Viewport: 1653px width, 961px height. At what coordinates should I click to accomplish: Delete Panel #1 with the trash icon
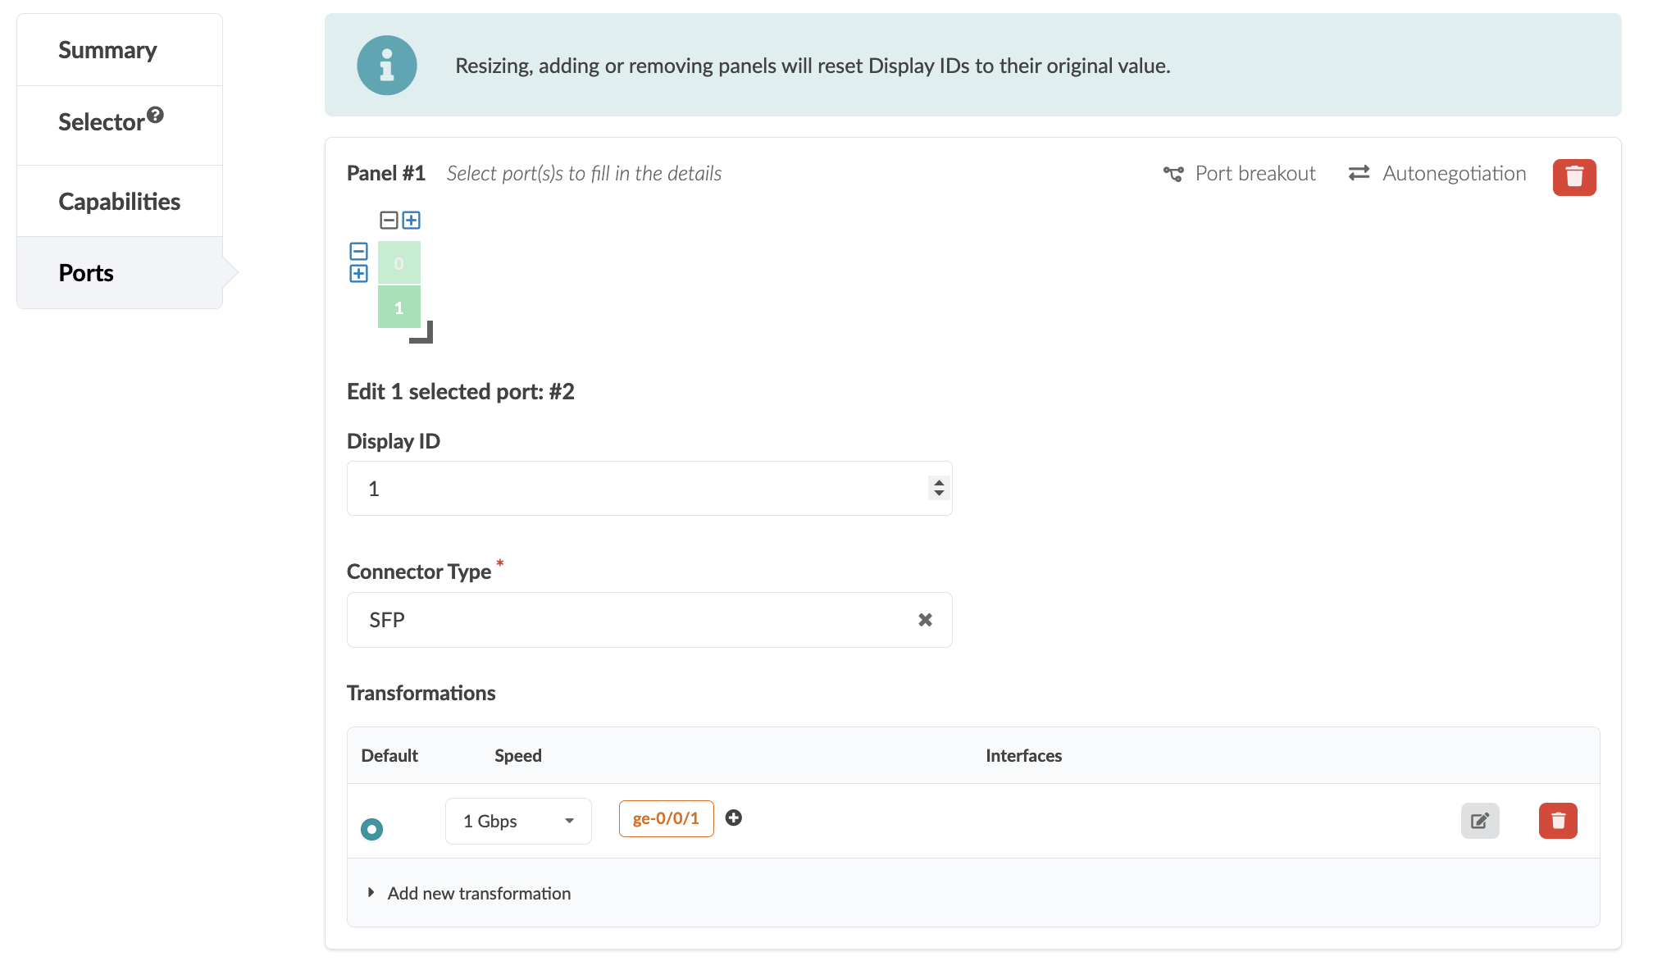[1574, 176]
